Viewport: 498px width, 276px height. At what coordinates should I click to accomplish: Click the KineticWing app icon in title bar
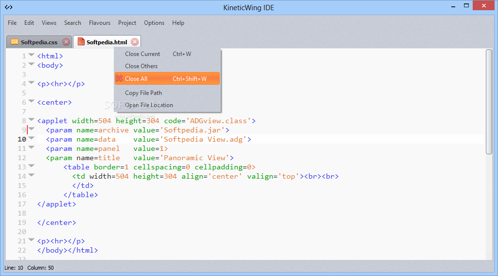pos(9,7)
